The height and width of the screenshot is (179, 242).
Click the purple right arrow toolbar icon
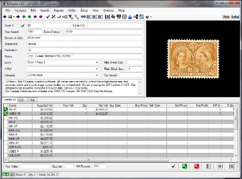[41, 17]
